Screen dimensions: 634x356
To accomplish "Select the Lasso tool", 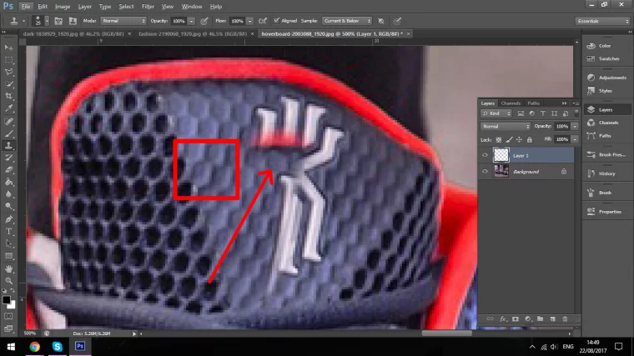I will click(x=9, y=72).
